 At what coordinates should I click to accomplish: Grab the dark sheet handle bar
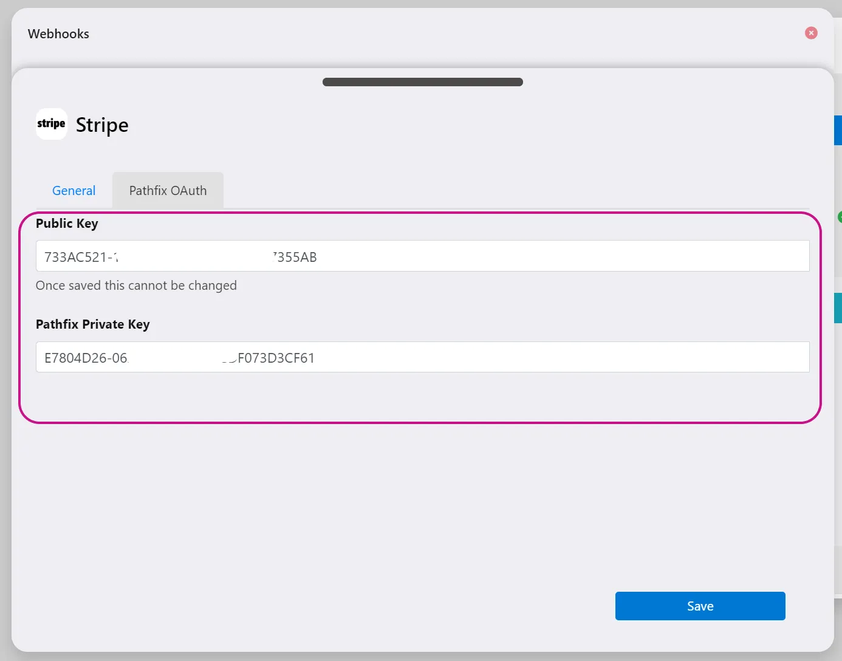pos(423,82)
